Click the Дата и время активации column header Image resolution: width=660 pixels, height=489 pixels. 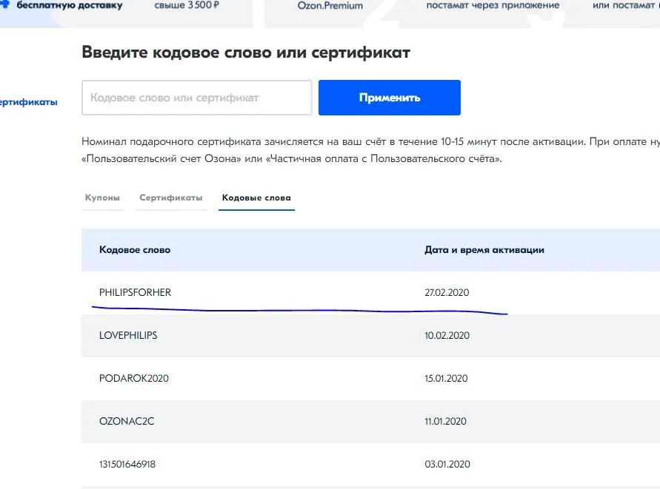point(484,250)
